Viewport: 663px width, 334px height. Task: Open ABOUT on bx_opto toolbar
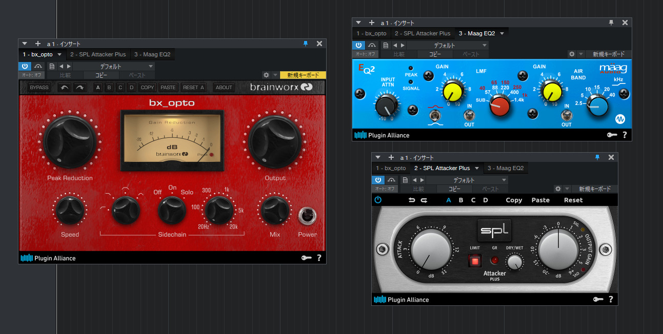[x=224, y=88]
